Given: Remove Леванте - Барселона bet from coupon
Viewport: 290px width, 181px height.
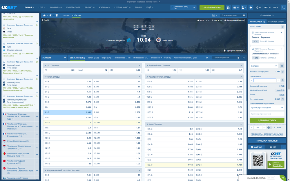Looking at the screenshot, I should point(282,32).
